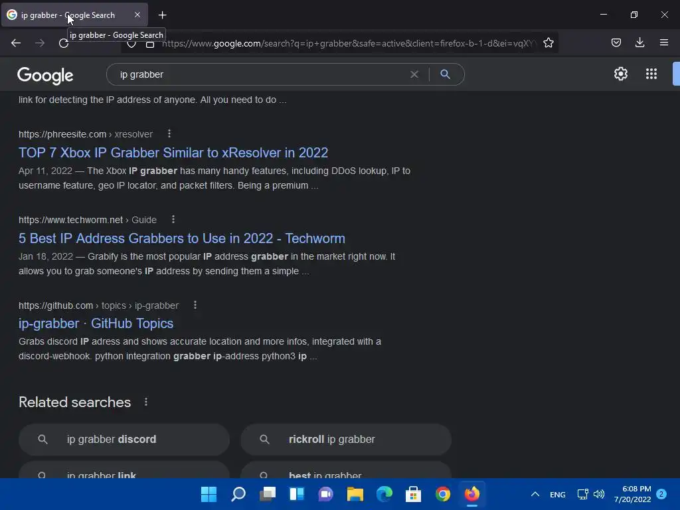The width and height of the screenshot is (680, 510).
Task: Reload the current page
Action: 64,43
